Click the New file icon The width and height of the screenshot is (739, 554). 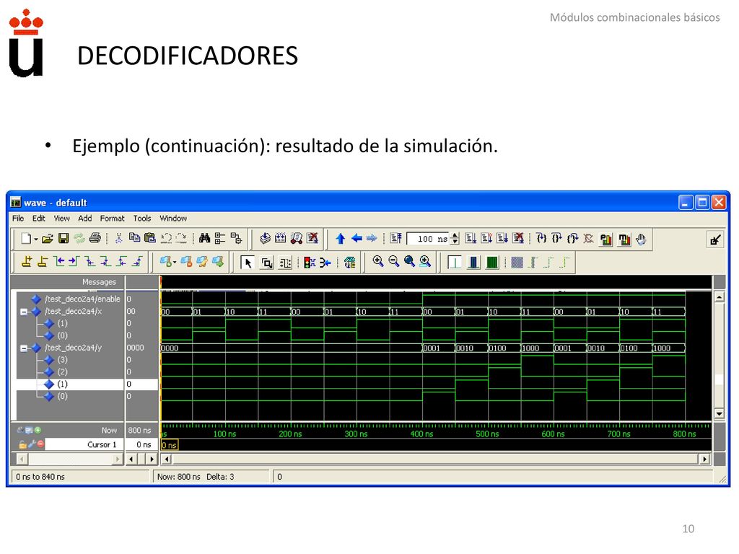point(27,239)
